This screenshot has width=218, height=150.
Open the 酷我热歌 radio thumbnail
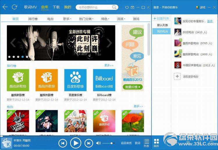pos(104,121)
